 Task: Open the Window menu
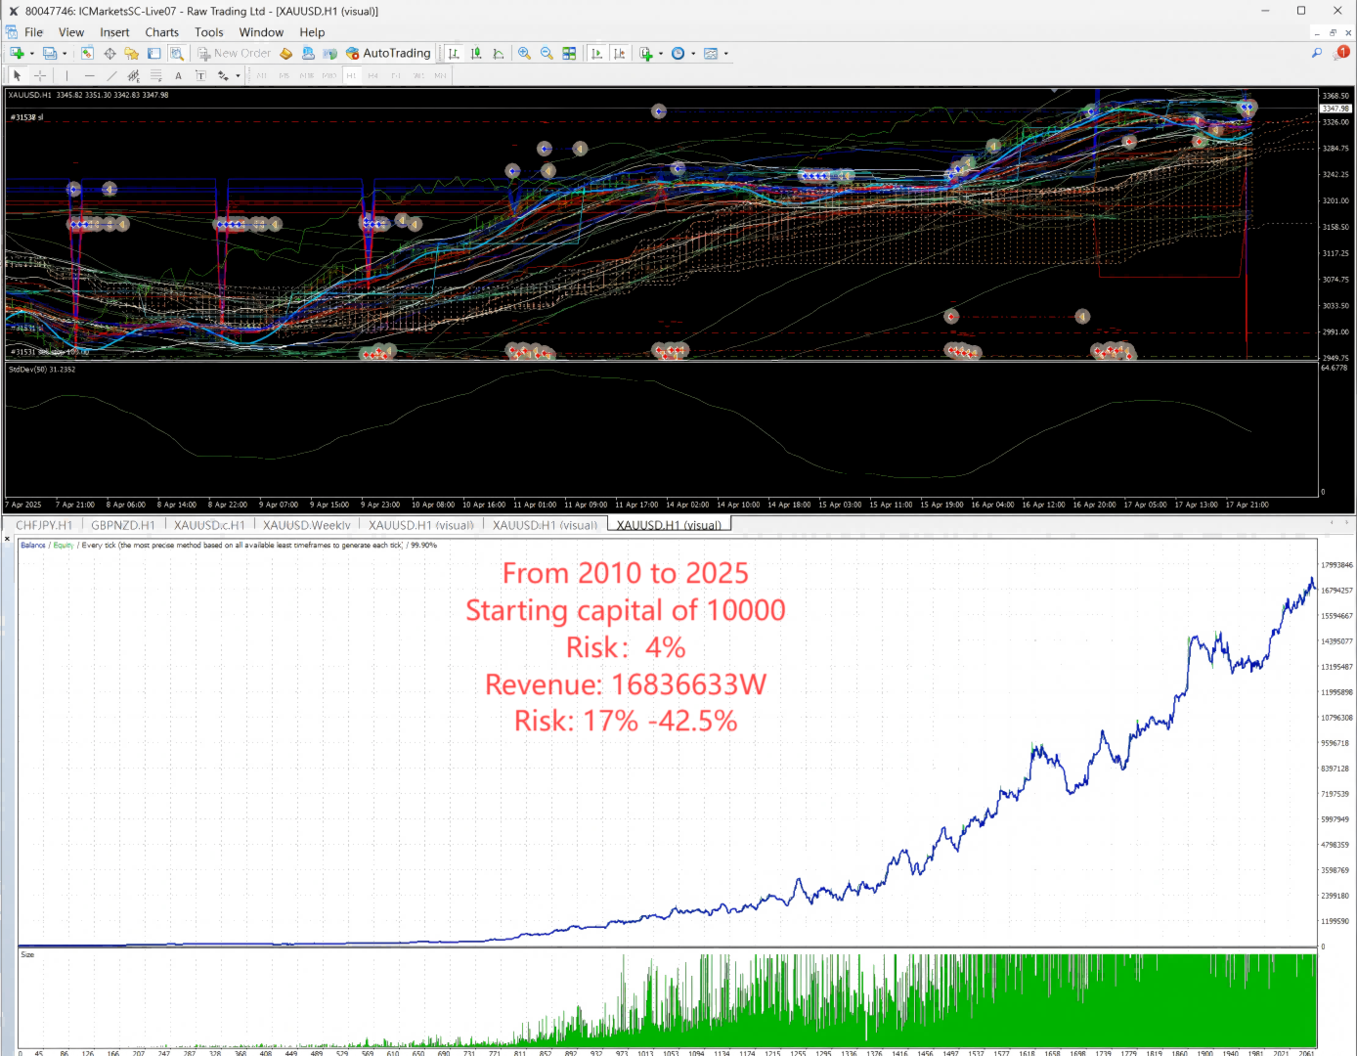click(x=261, y=32)
